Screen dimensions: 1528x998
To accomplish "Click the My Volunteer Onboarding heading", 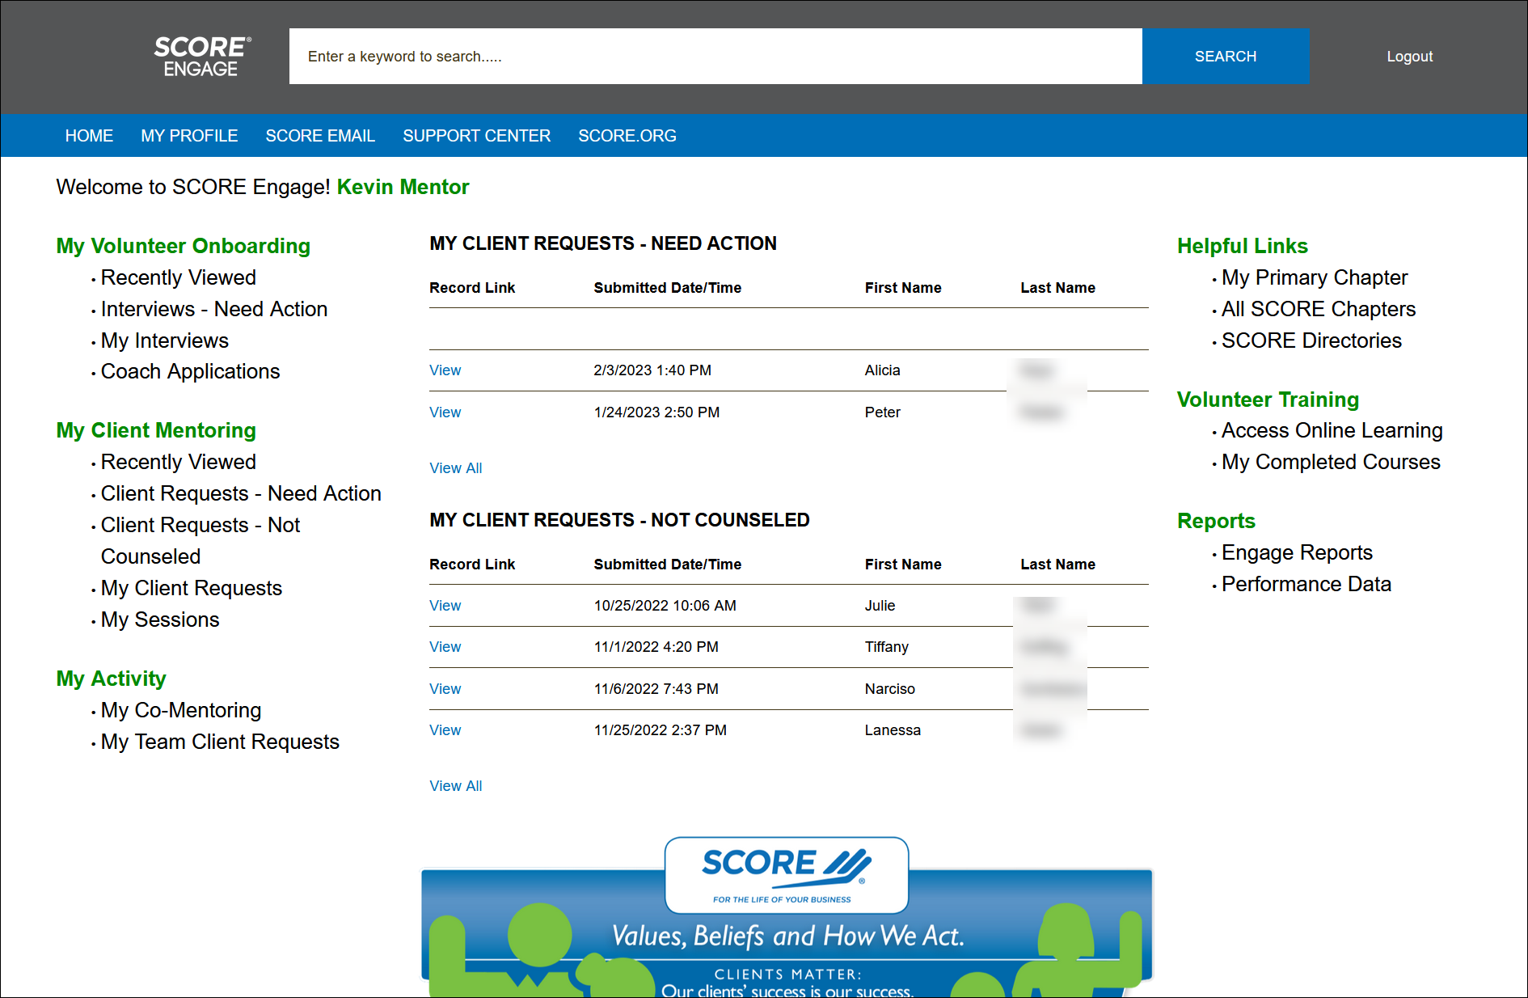I will 184,246.
